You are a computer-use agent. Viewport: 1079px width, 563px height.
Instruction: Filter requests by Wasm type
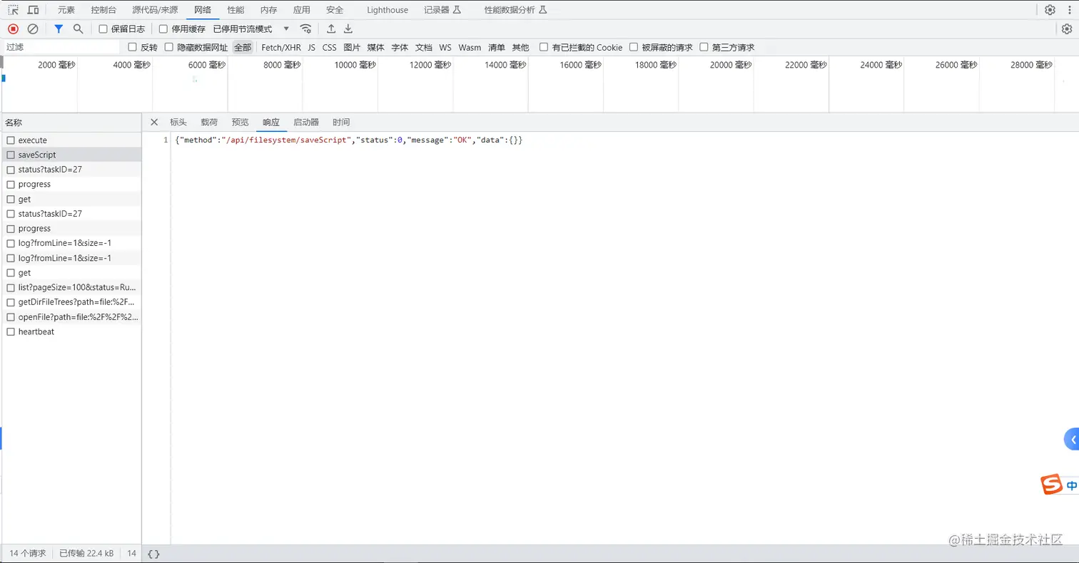point(470,47)
